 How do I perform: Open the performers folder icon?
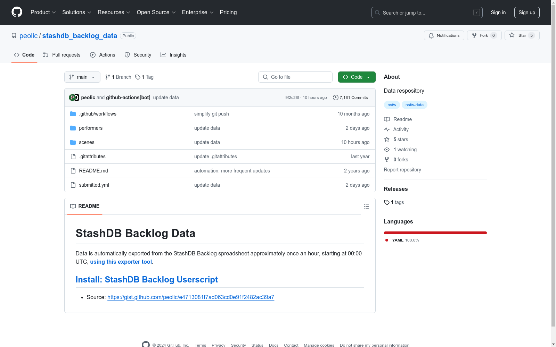(73, 128)
